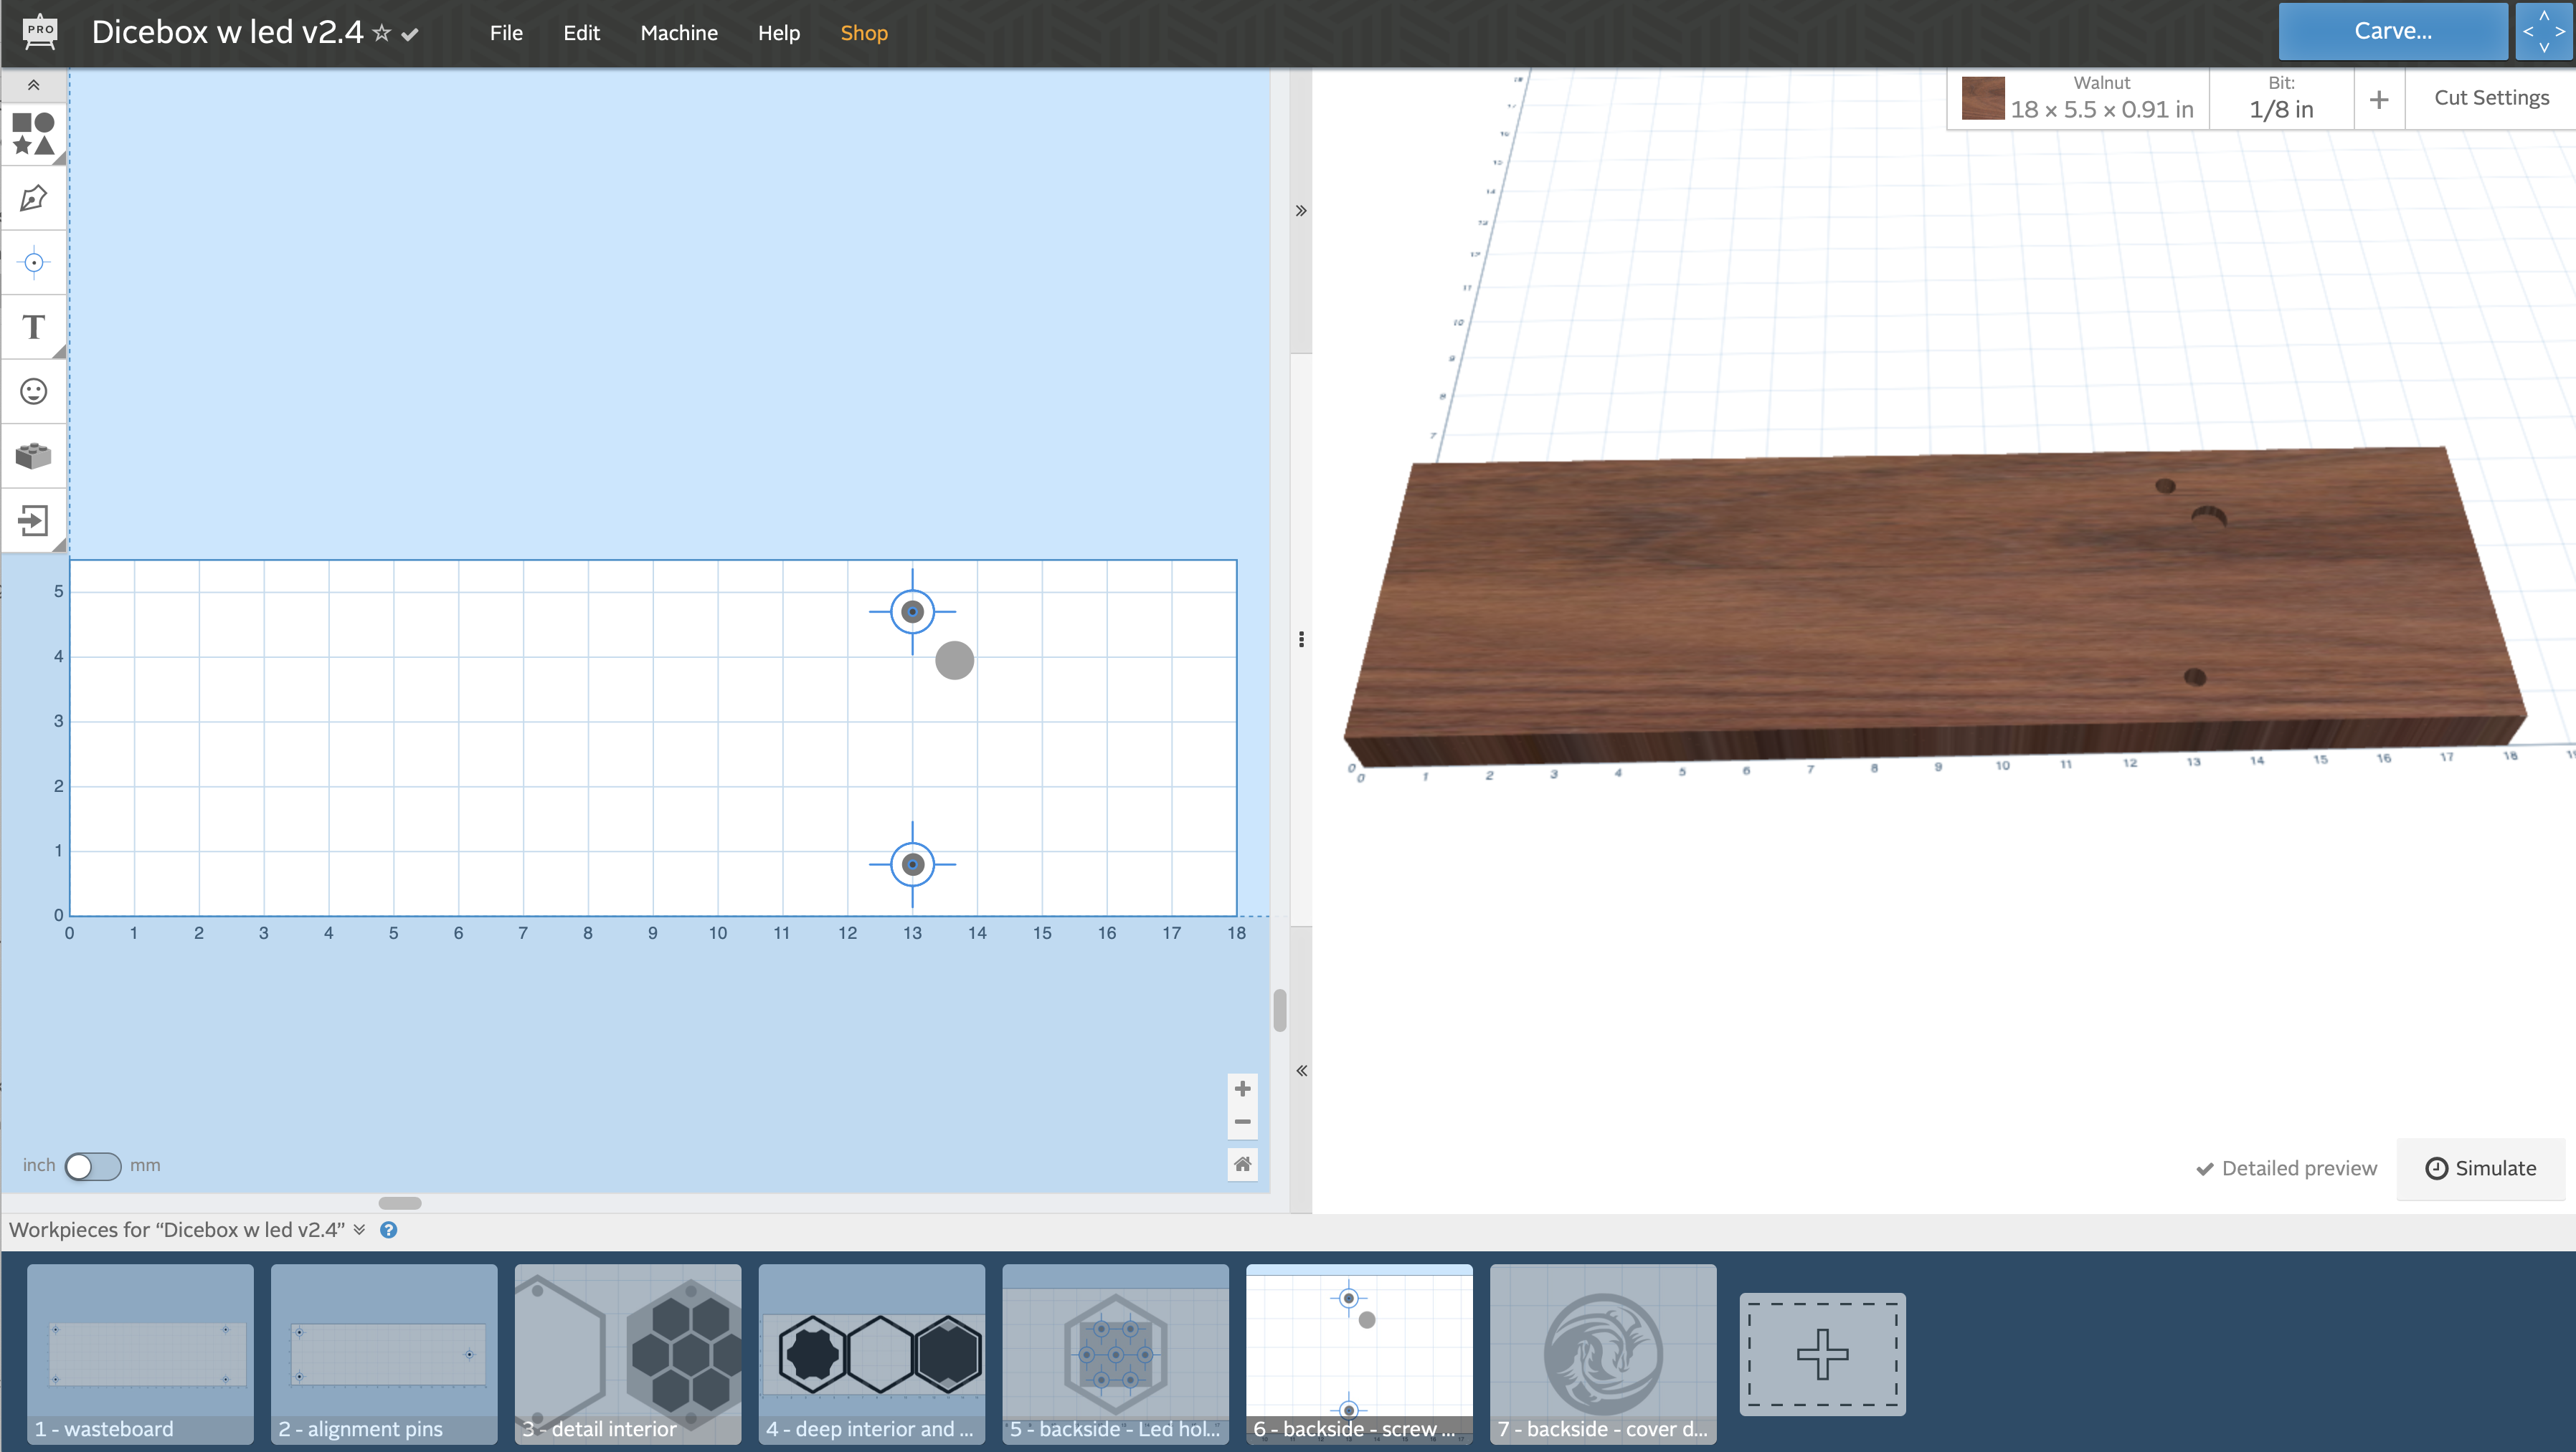Click the Carve button

point(2391,32)
